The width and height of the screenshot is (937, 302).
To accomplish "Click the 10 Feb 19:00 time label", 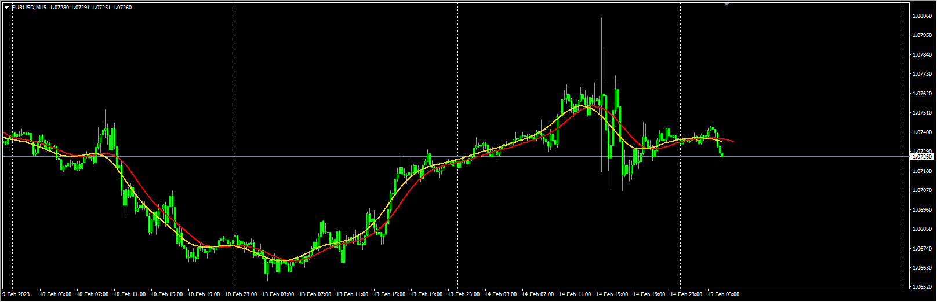I will pos(204,294).
